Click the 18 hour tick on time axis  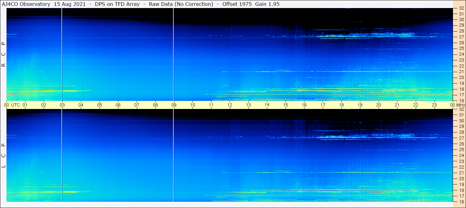pyautogui.click(x=341, y=105)
